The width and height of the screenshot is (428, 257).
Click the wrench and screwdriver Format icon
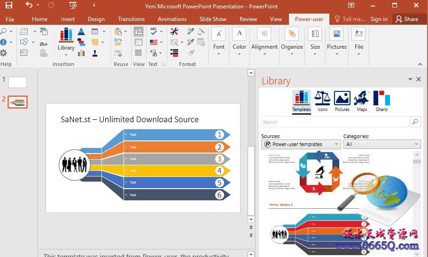click(174, 31)
